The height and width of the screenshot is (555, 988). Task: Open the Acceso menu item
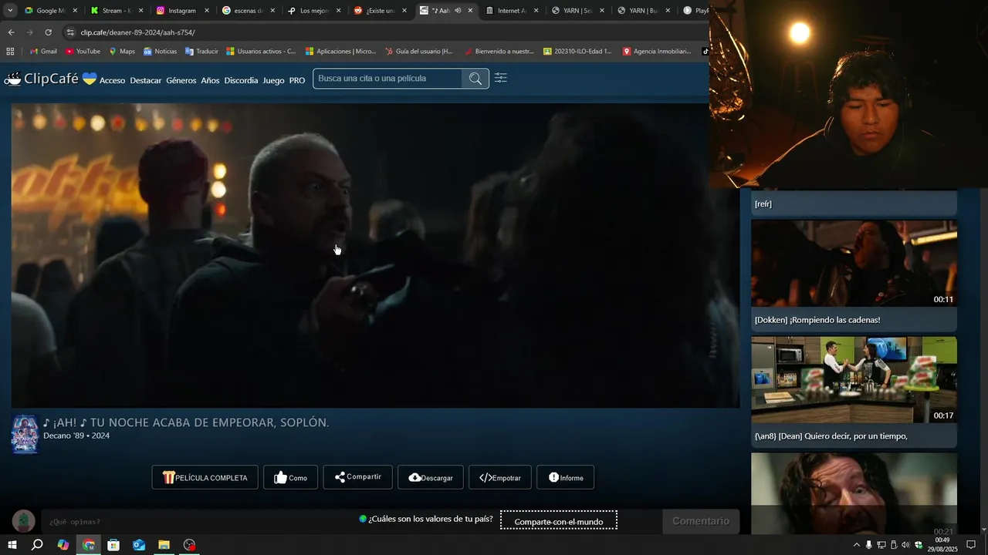pos(112,80)
